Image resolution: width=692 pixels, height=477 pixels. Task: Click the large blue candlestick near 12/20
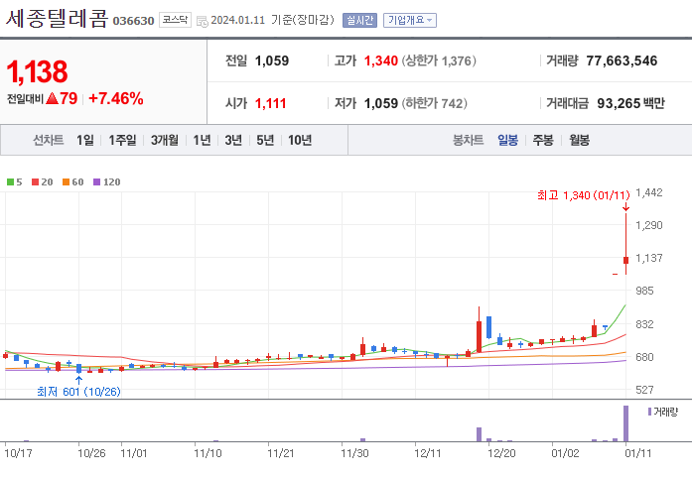click(489, 327)
